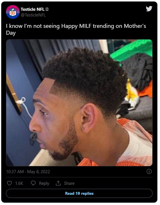Click the reply speech bubble icon
Image resolution: width=160 pixels, height=205 pixels.
[33, 183]
